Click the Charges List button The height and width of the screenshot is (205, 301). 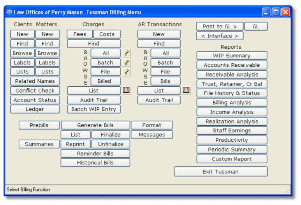(94, 91)
